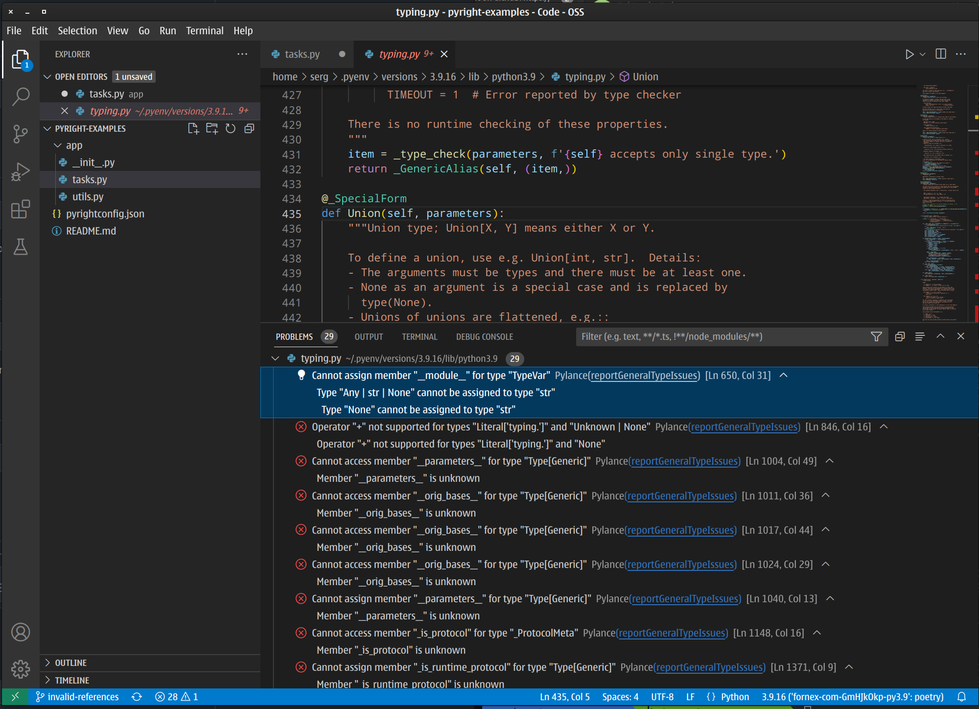Collapse the OPEN EDITORS section

coord(47,76)
